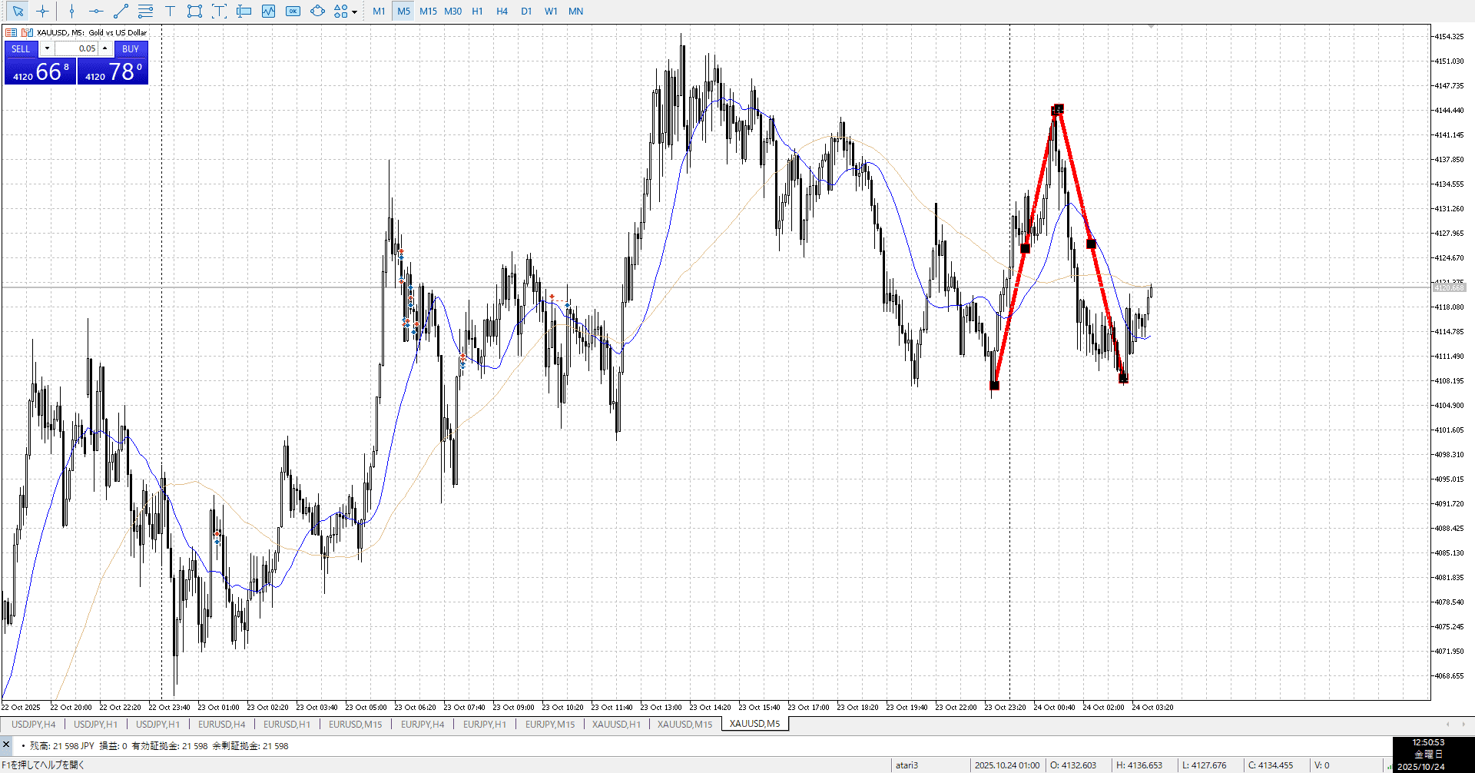
Task: Increase lot volume with up arrow
Action: tap(105, 48)
